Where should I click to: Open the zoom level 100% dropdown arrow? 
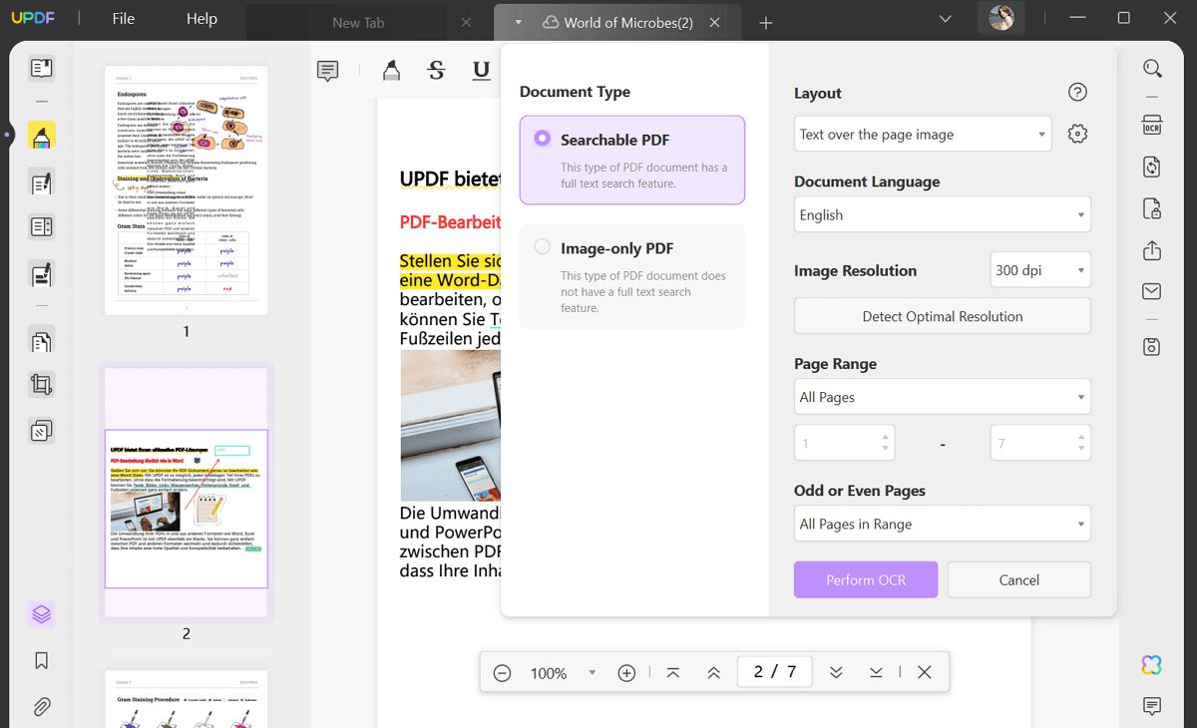[593, 673]
